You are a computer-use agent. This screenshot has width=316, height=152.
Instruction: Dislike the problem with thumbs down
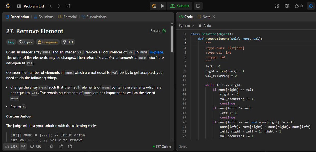(23, 146)
